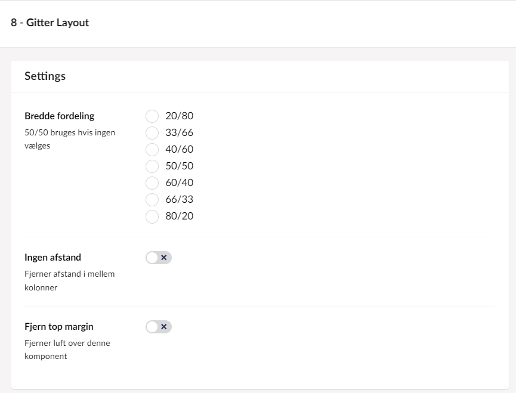Enable the Ingen afstand toggle switch
This screenshot has width=516, height=393.
(159, 258)
